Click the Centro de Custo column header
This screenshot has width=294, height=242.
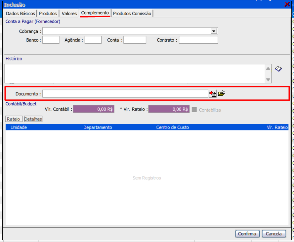173,127
